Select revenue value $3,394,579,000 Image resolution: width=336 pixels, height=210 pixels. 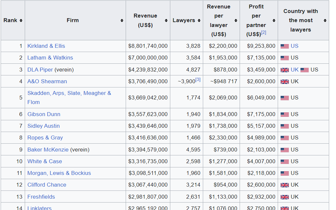point(148,150)
